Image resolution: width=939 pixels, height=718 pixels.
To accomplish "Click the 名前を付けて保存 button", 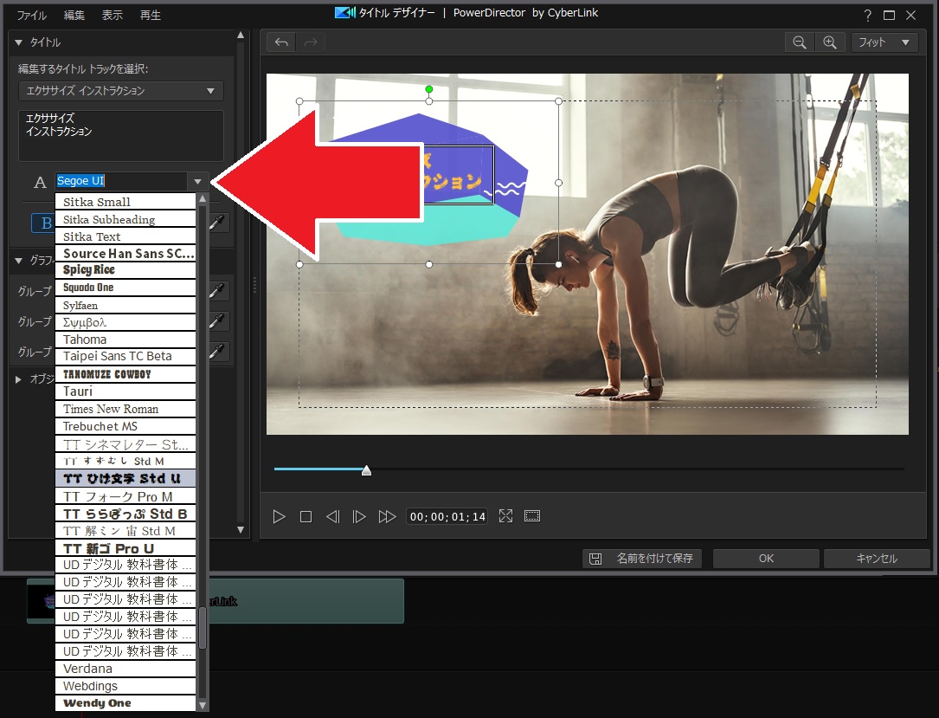I will (642, 559).
